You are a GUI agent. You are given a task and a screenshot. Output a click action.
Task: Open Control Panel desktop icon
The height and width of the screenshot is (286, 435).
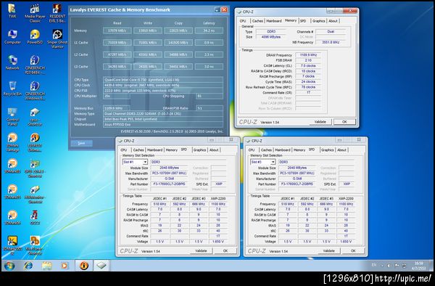[x=12, y=116]
